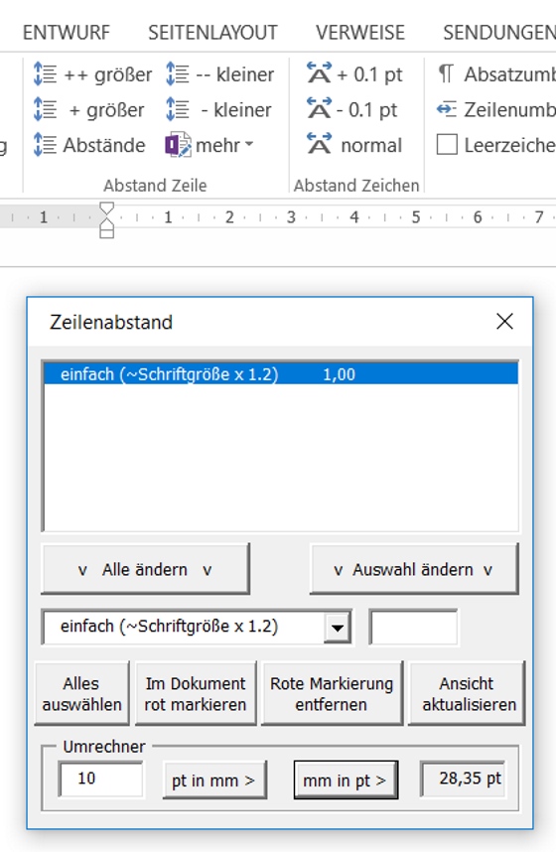Image resolution: width=556 pixels, height=852 pixels.
Task: Click the Umrechner input field with 10
Action: click(101, 780)
